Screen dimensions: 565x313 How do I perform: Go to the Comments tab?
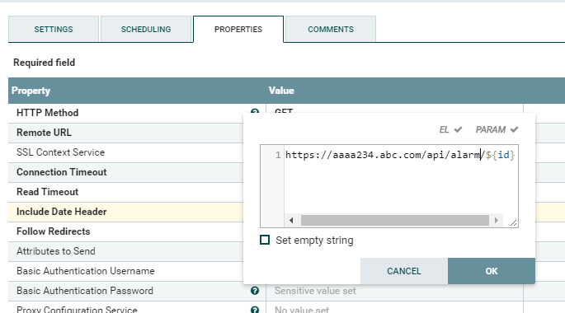[x=331, y=29]
